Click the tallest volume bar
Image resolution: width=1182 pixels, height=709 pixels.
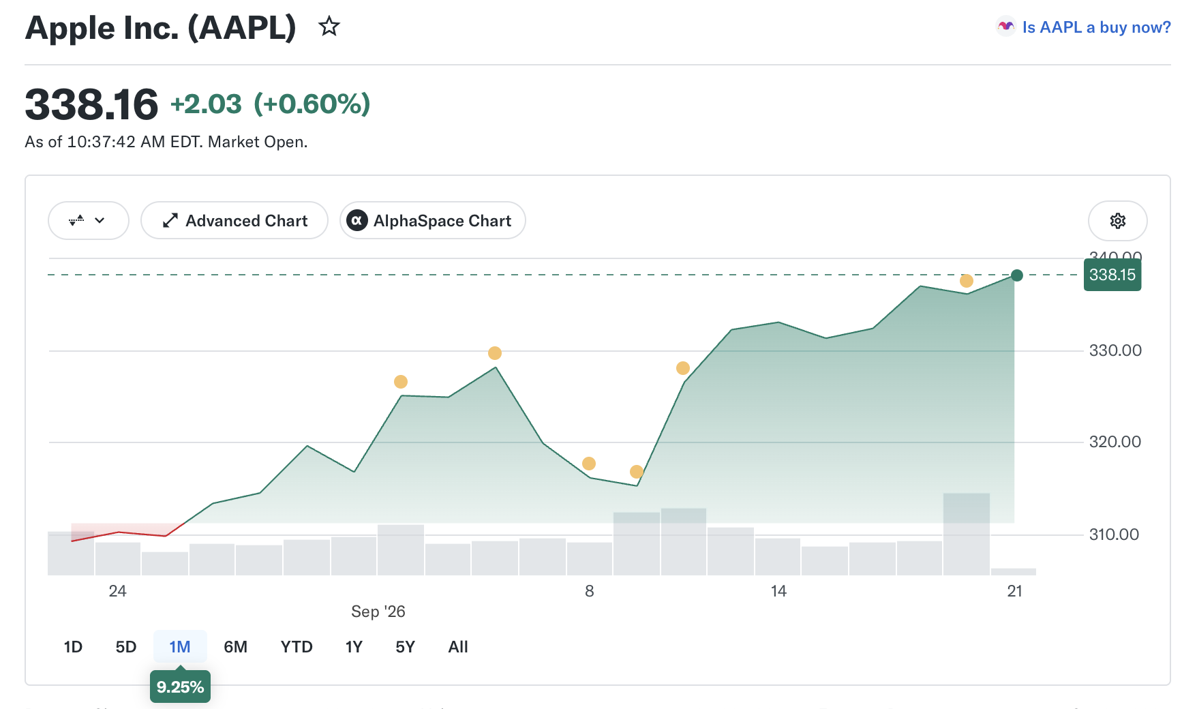pos(967,534)
